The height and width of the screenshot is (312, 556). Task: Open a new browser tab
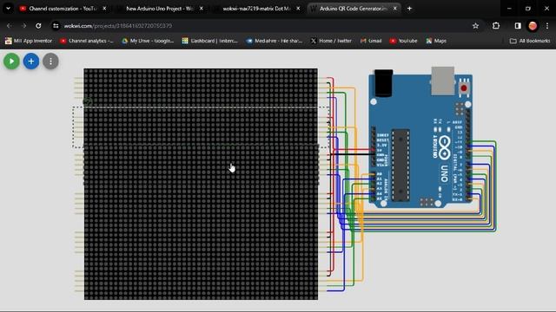click(x=409, y=9)
